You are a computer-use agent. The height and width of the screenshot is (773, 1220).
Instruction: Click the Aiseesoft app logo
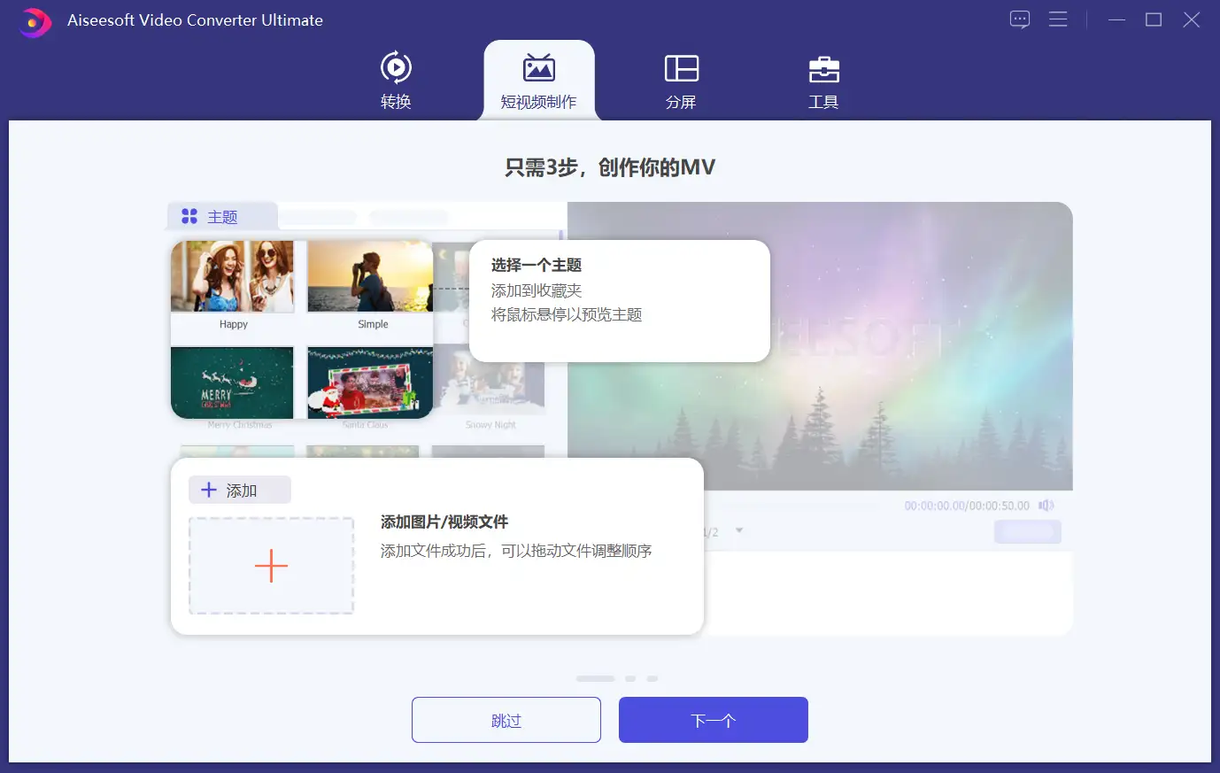click(x=35, y=21)
